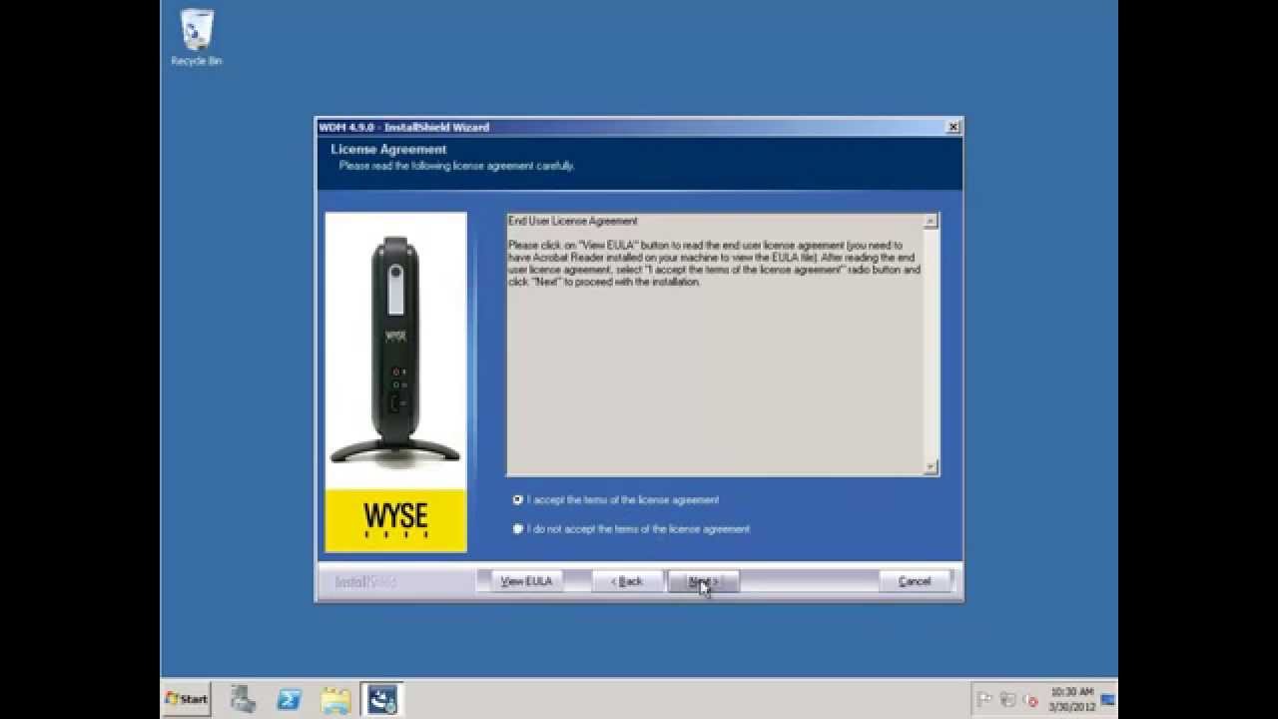Proceed with the Next button
Viewport: 1278px width, 719px height.
(703, 581)
